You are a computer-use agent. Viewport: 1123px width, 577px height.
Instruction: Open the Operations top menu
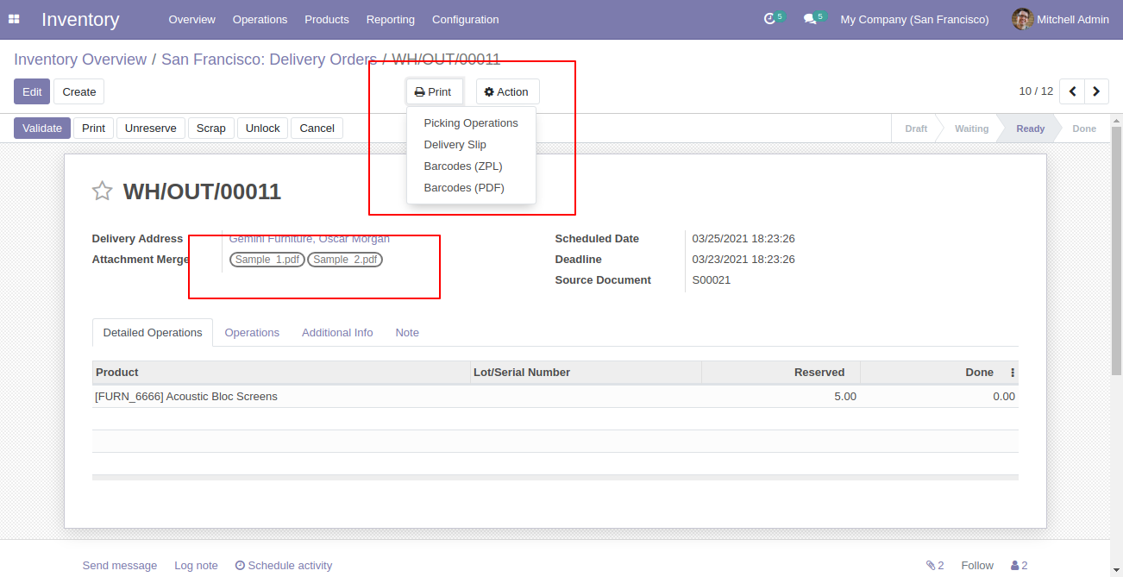(260, 19)
